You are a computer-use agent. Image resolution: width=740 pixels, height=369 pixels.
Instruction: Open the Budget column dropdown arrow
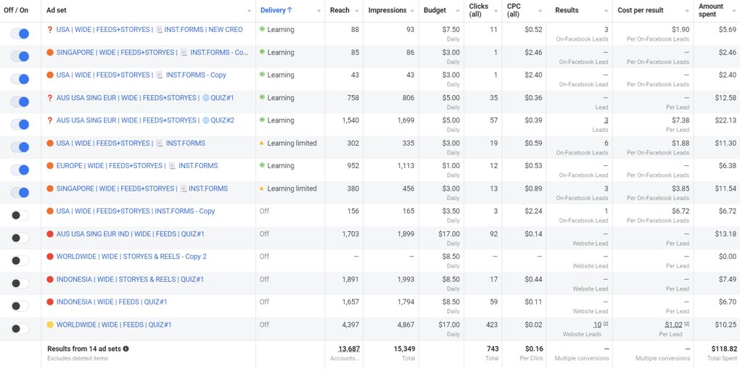click(457, 11)
